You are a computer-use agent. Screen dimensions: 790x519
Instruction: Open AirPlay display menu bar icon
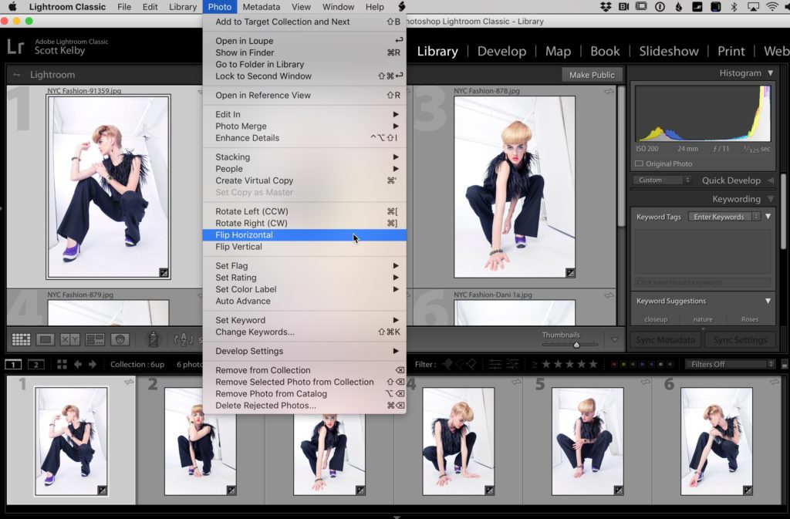(753, 6)
